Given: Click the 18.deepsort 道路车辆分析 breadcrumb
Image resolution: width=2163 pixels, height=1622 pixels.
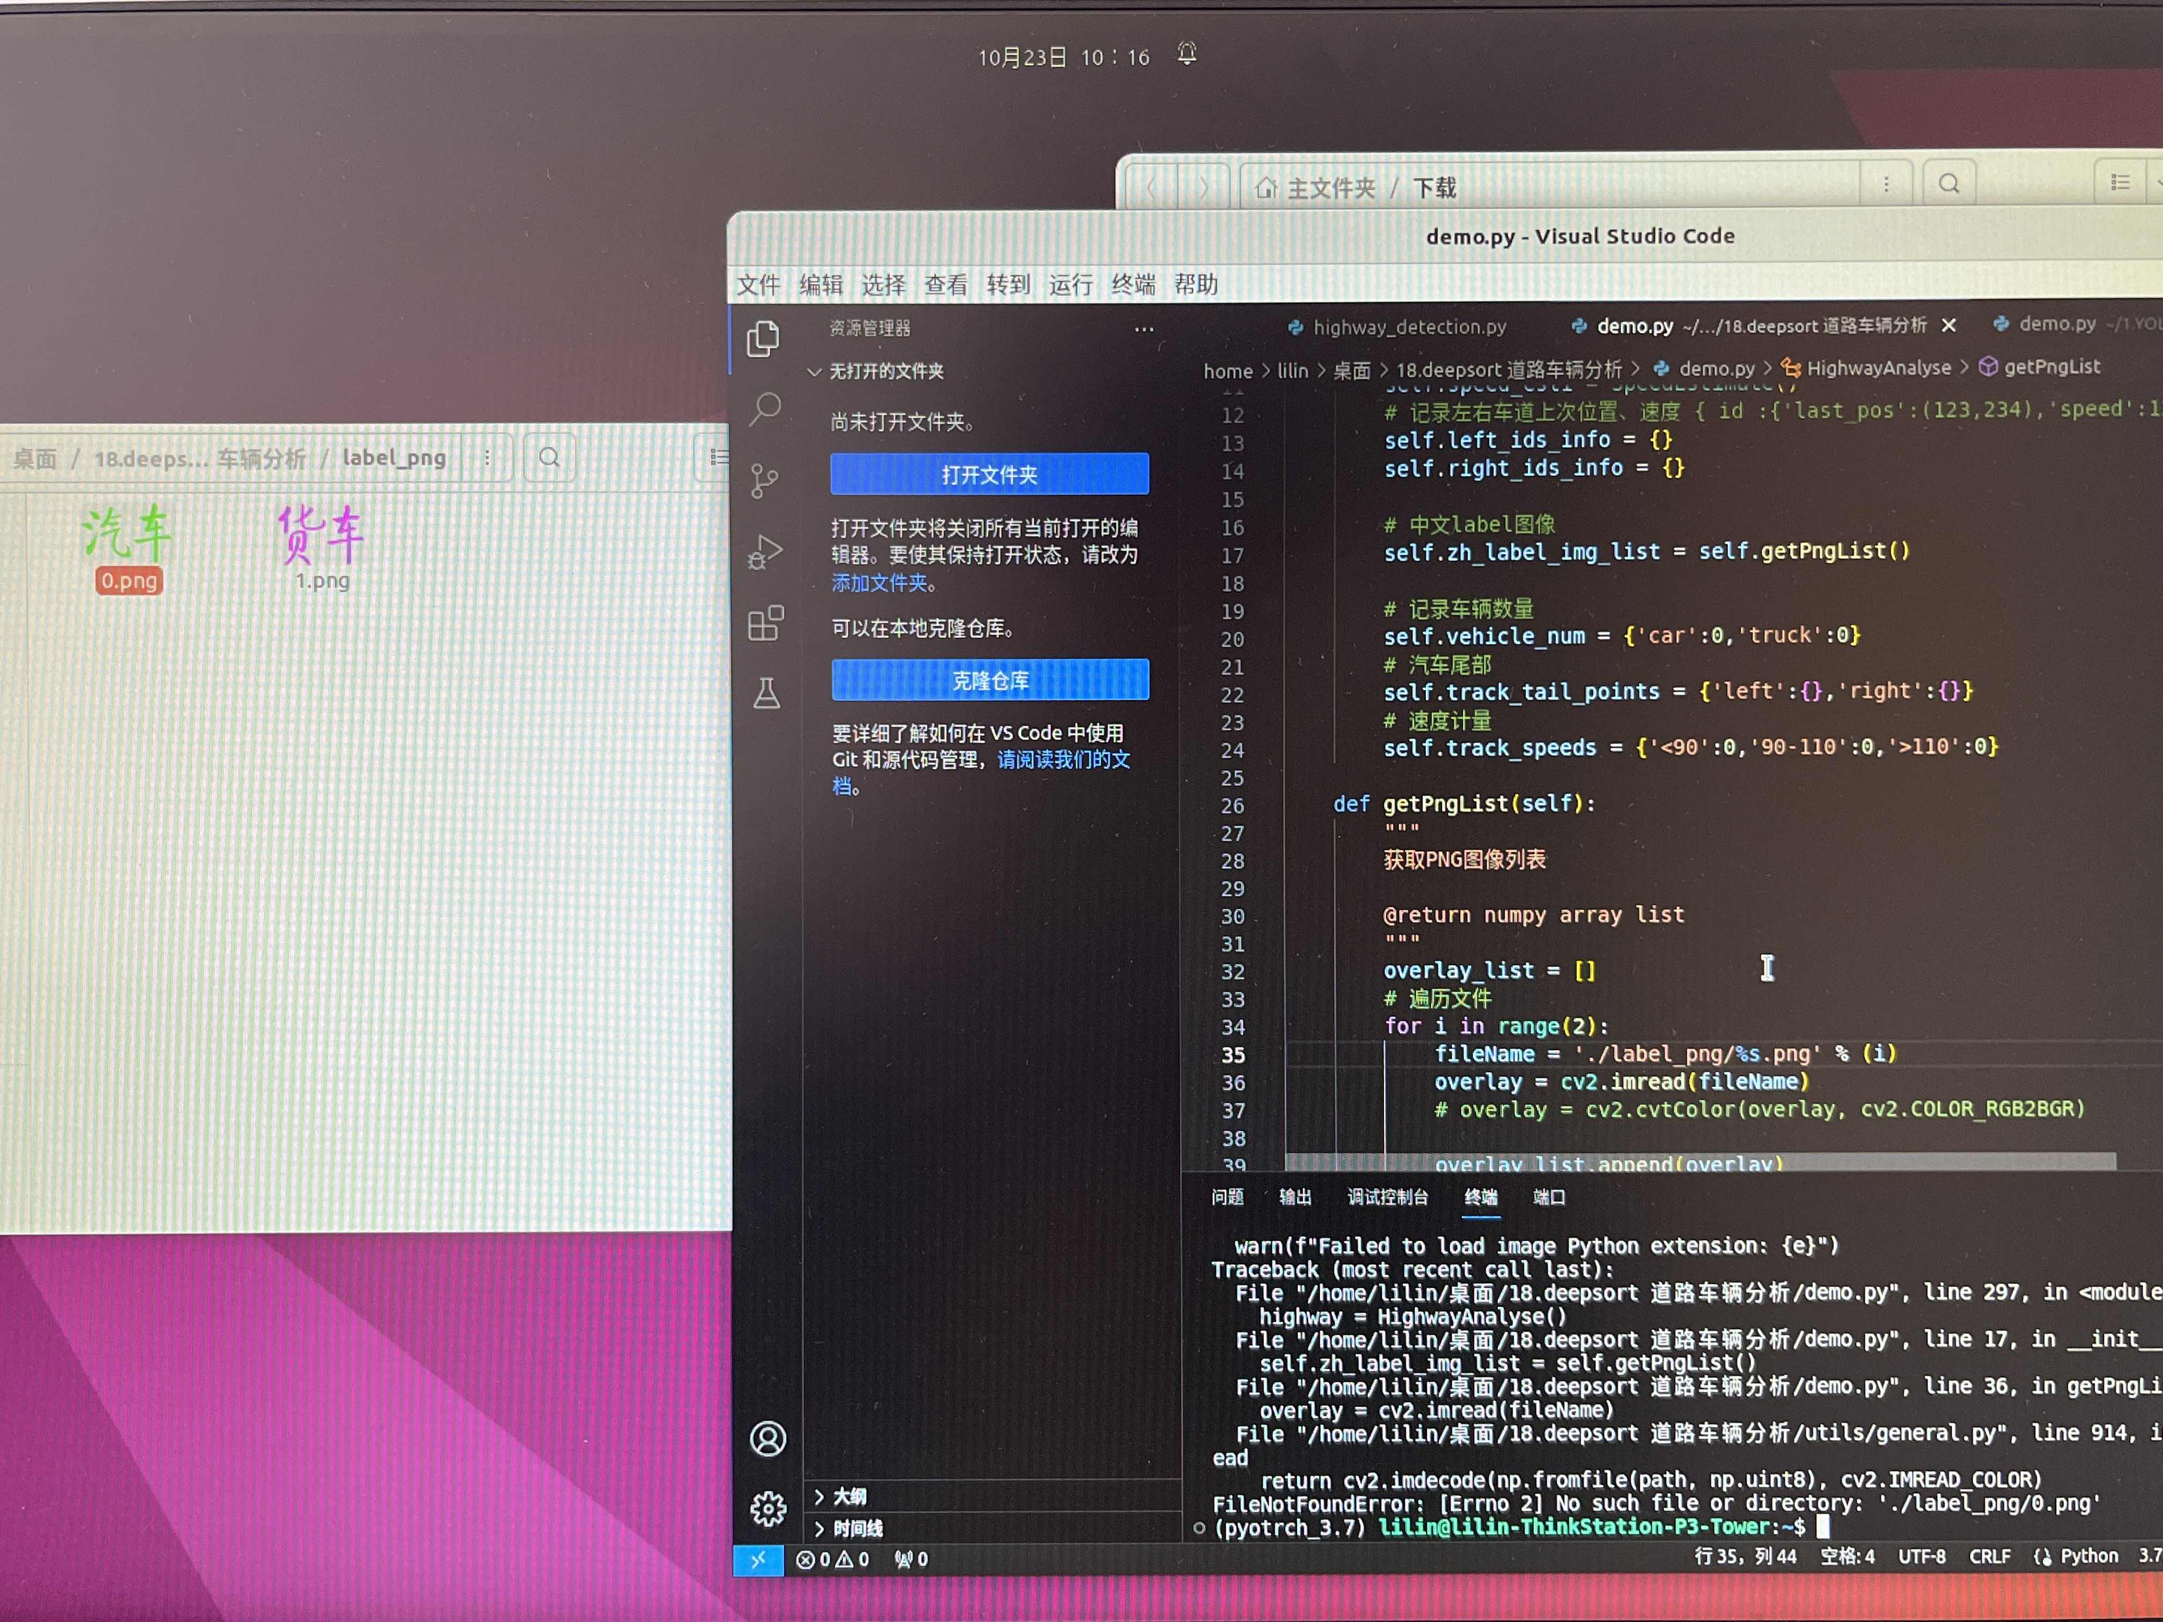Looking at the screenshot, I should pyautogui.click(x=1508, y=370).
